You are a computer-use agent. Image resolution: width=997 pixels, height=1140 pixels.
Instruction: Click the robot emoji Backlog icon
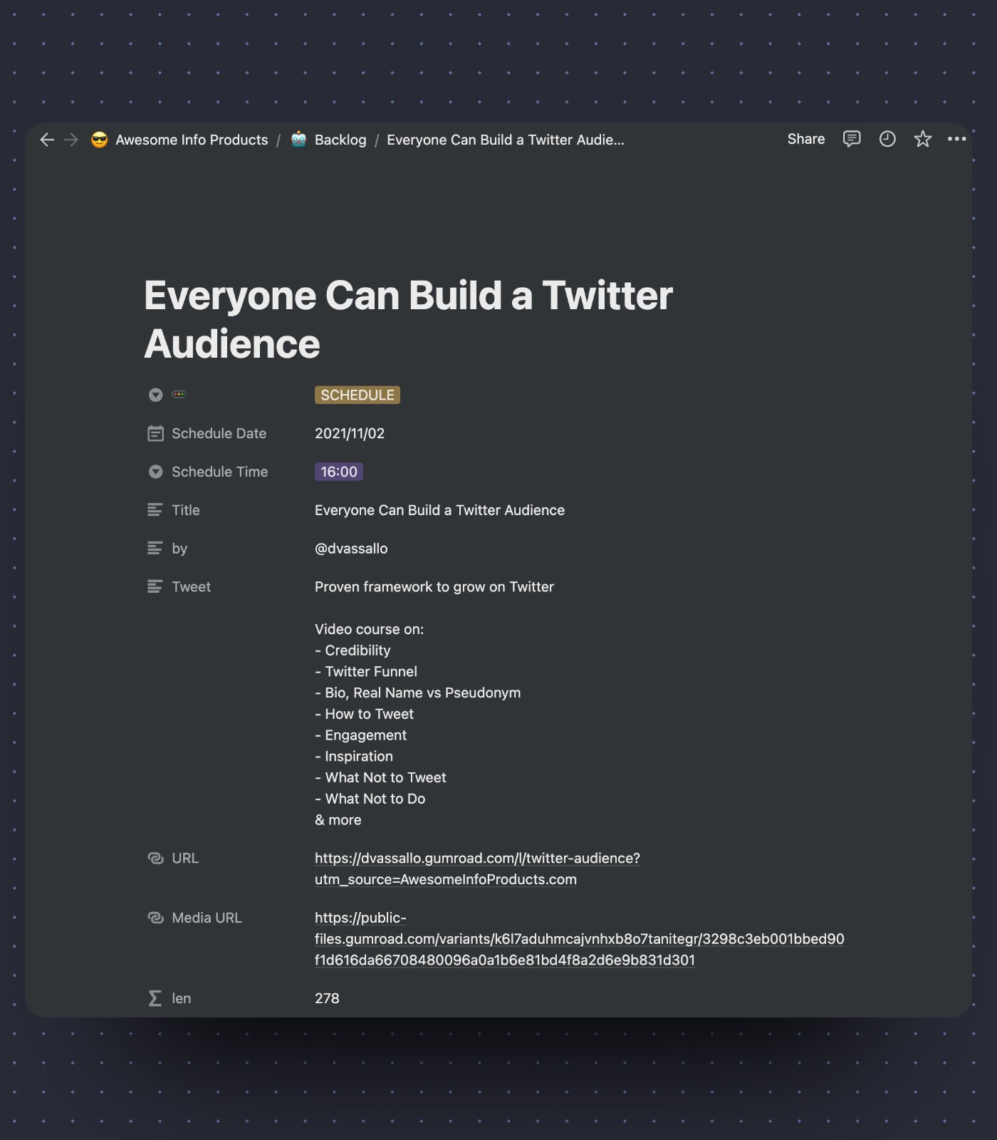click(x=299, y=140)
